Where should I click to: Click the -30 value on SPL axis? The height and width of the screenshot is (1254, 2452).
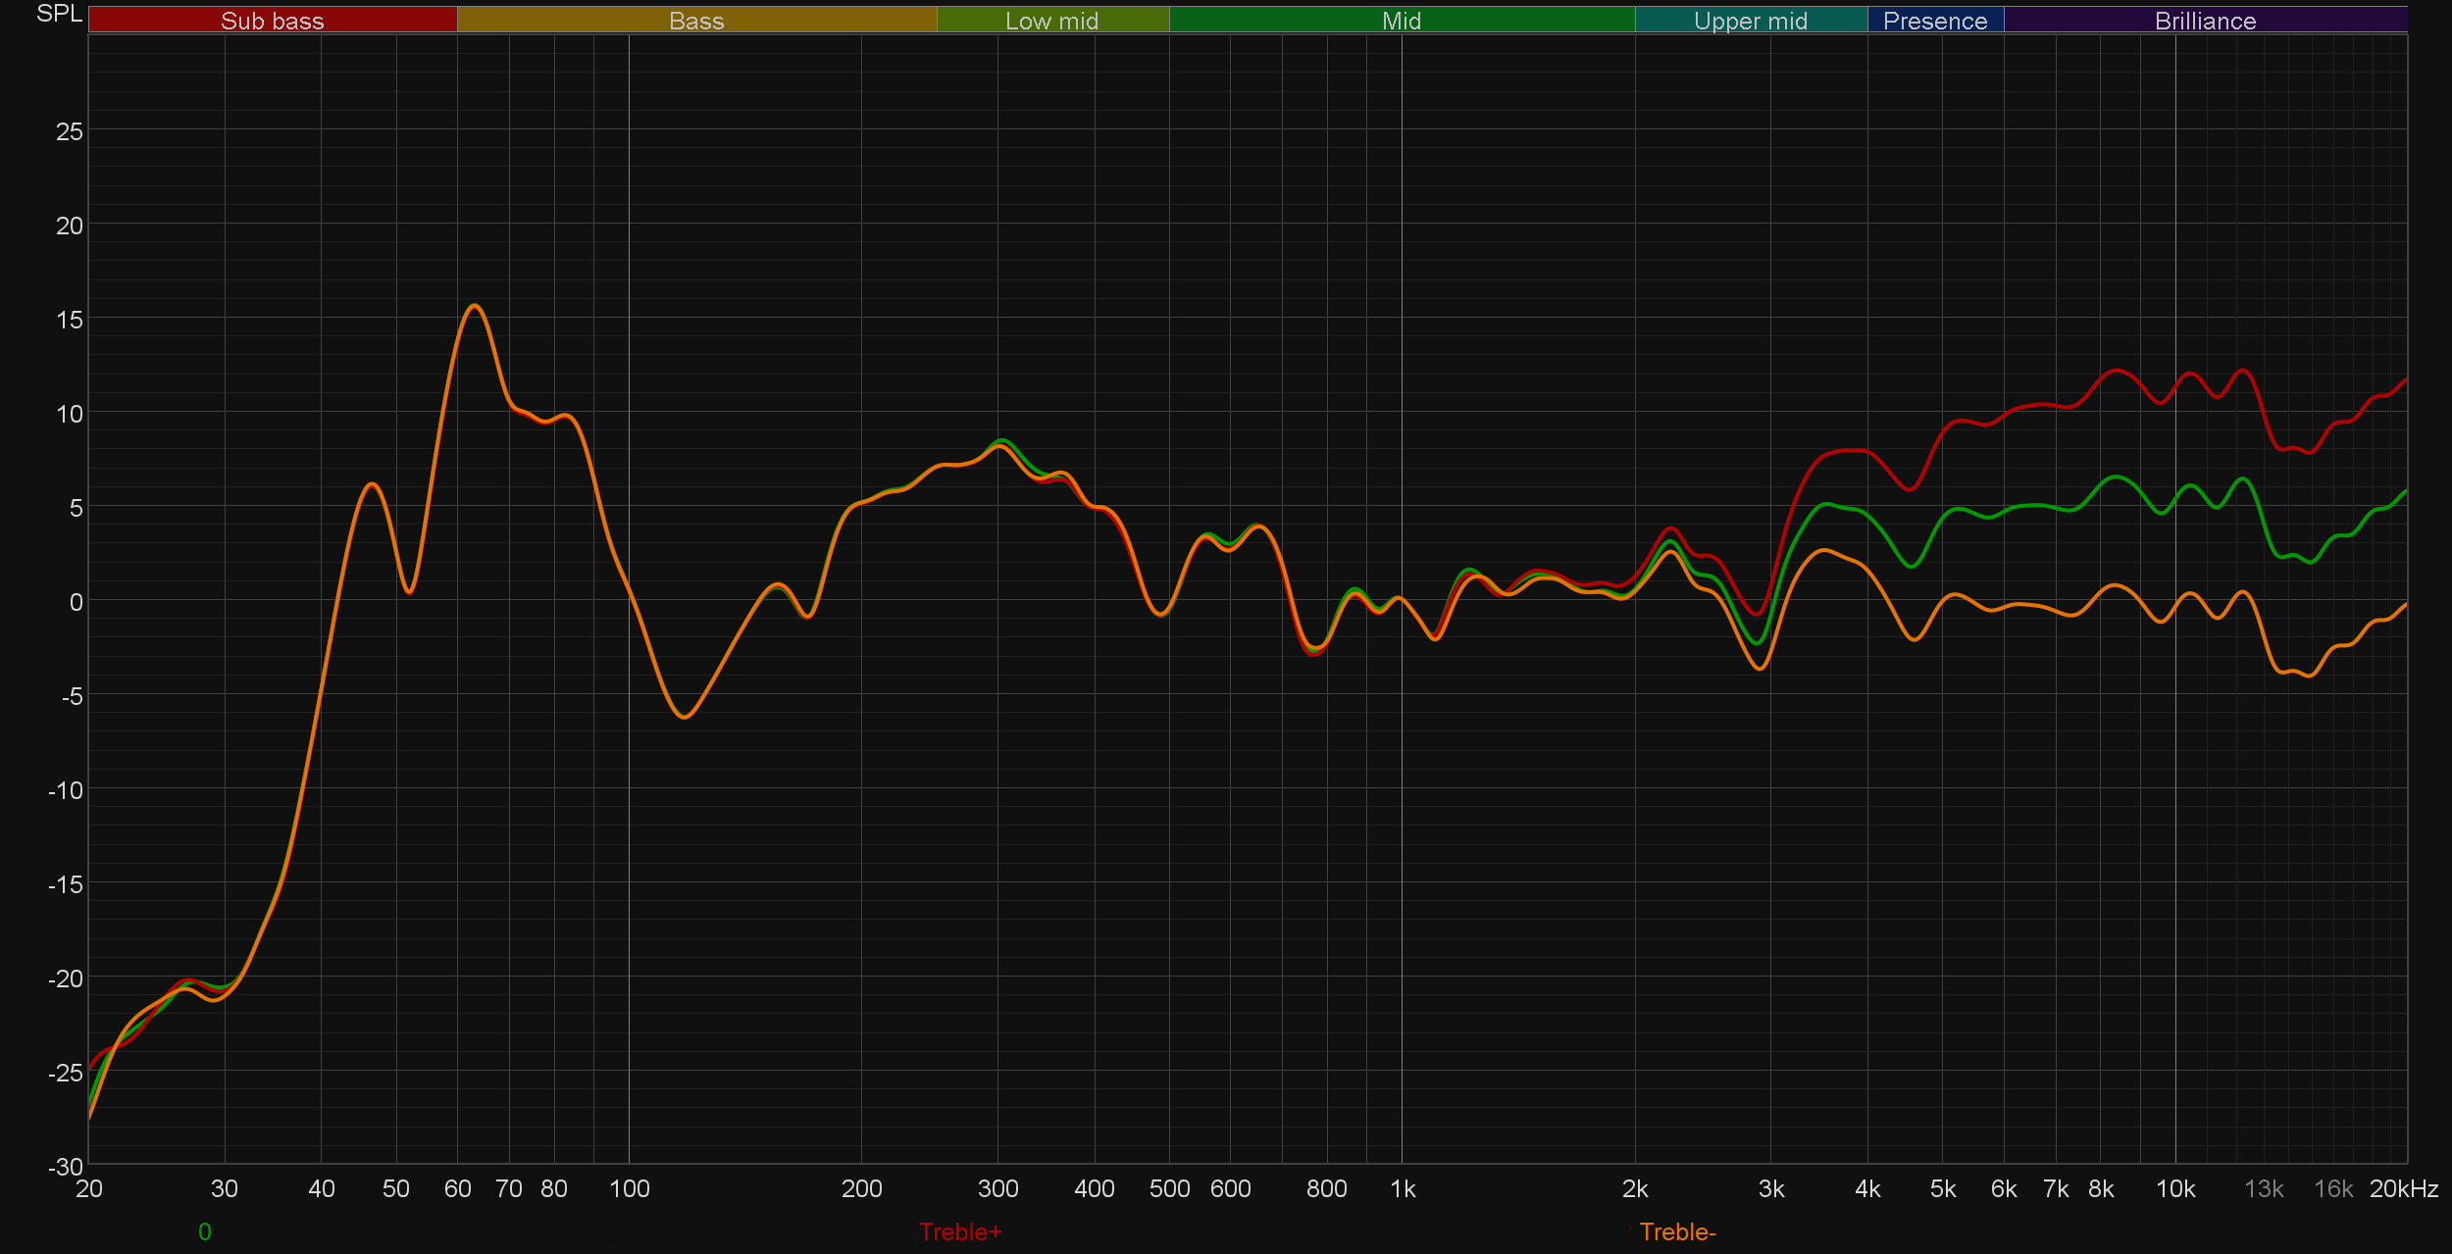66,1167
